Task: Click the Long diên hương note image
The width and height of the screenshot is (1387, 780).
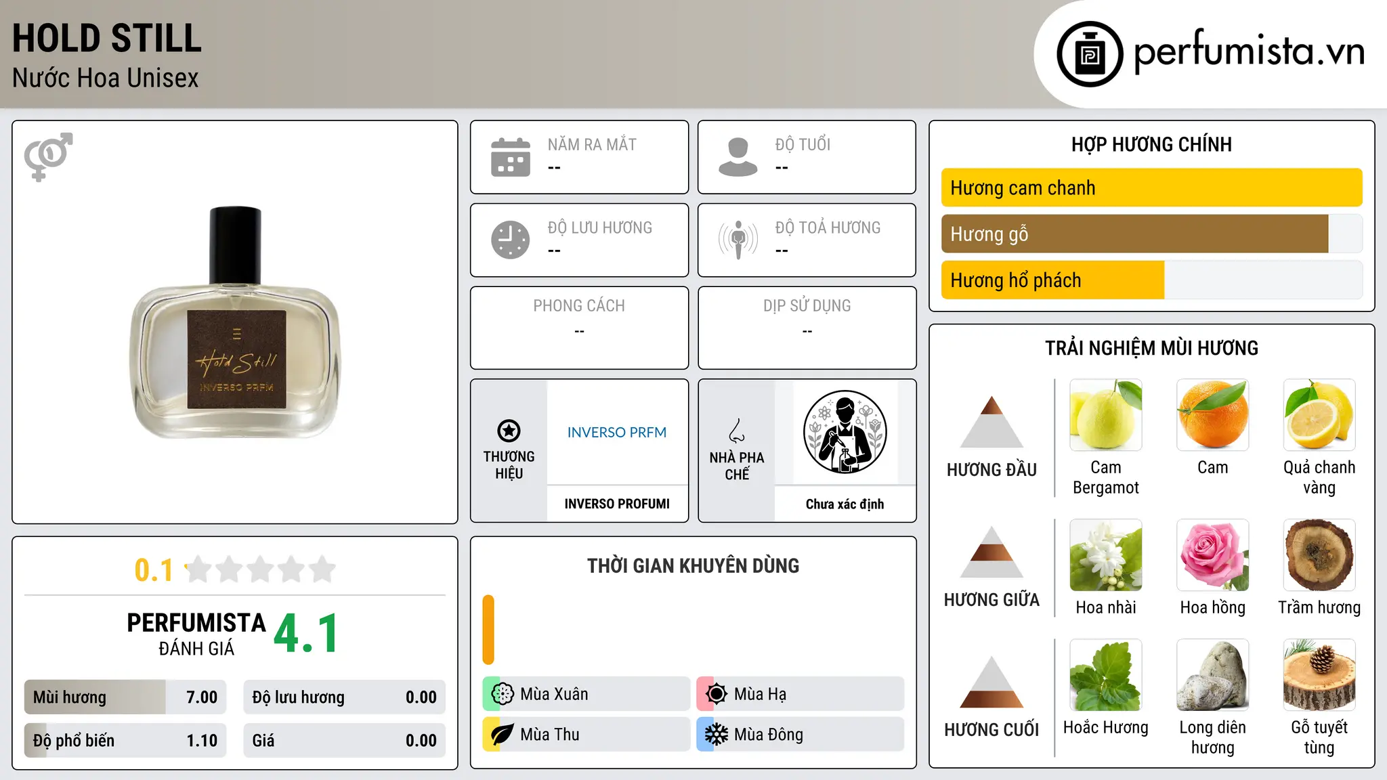Action: pos(1212,675)
